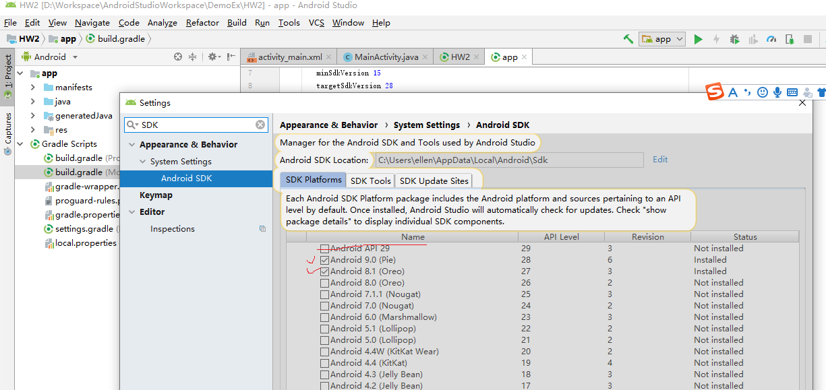
Task: Click the Sogou skin shirt icon
Action: click(x=821, y=92)
